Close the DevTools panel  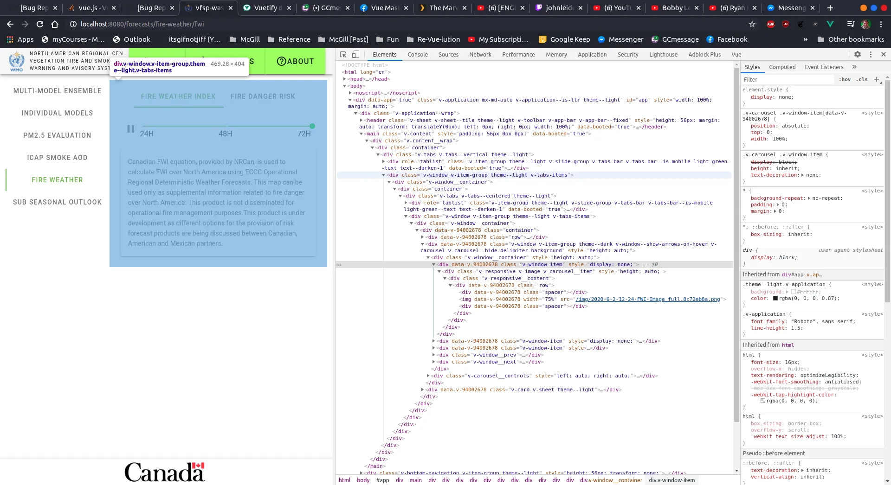[x=884, y=54]
